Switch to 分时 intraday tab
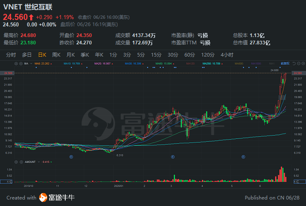Viewport: 306px width, 206px height. coord(11,55)
